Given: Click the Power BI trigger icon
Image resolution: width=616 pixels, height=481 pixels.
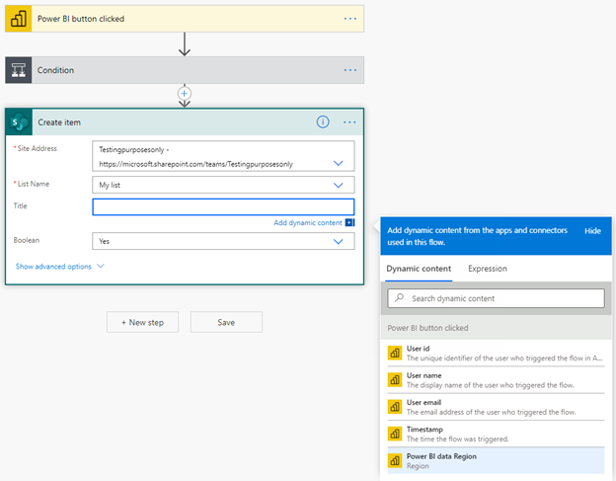Looking at the screenshot, I should [19, 19].
